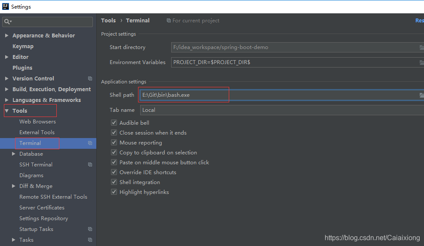
Task: Open the search history dropdown arrow
Action: click(x=11, y=22)
